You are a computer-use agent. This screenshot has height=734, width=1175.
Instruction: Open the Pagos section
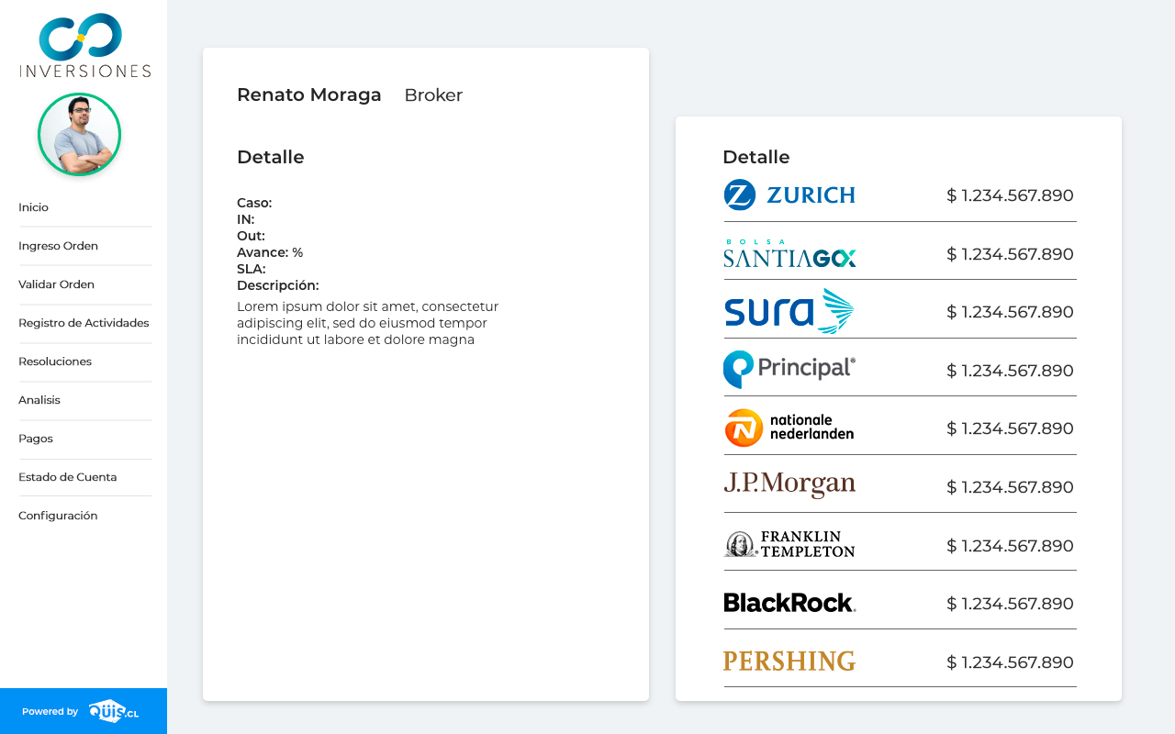pyautogui.click(x=36, y=439)
